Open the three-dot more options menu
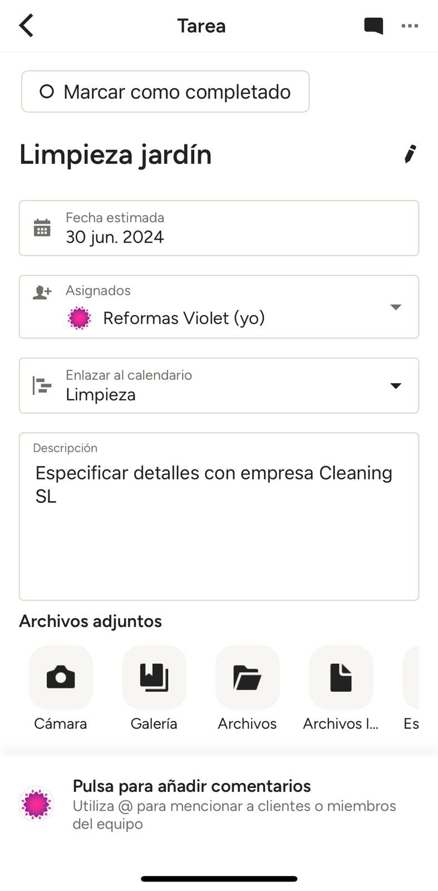This screenshot has width=438, height=891. (x=410, y=26)
